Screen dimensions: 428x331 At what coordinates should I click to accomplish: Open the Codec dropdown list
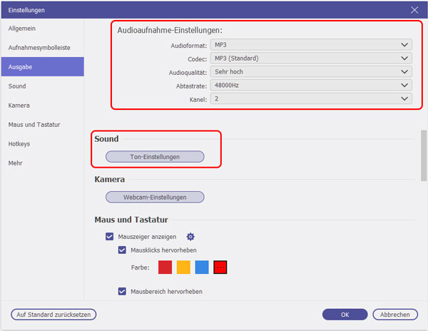tap(311, 58)
